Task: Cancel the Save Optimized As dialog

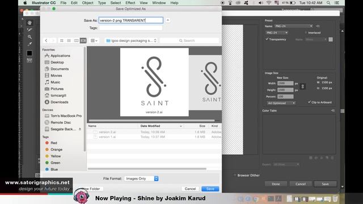Action: tap(191, 189)
